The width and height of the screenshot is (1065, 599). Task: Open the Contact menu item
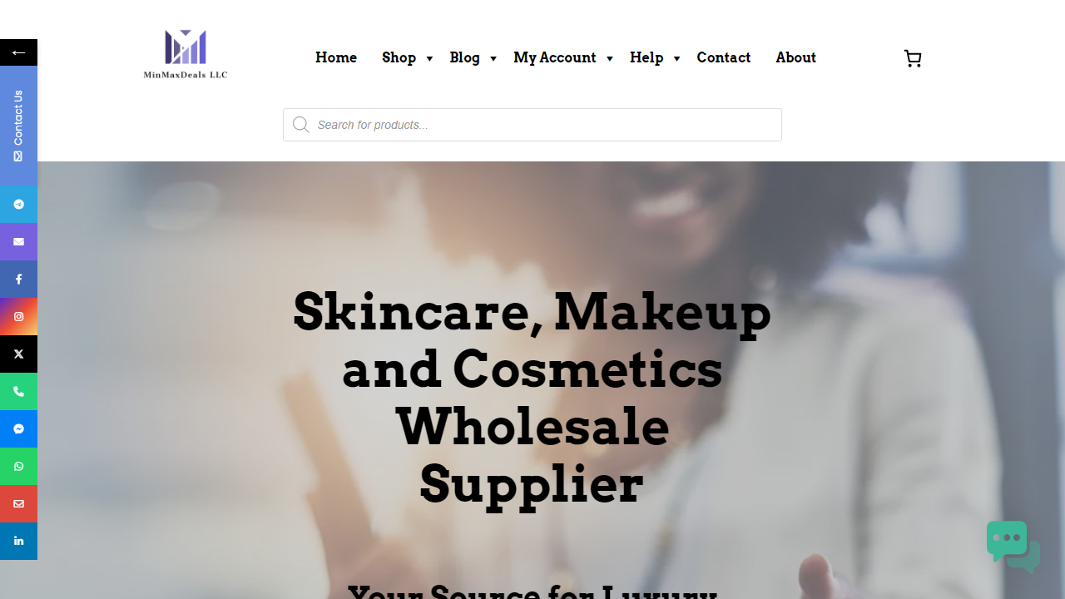[724, 57]
